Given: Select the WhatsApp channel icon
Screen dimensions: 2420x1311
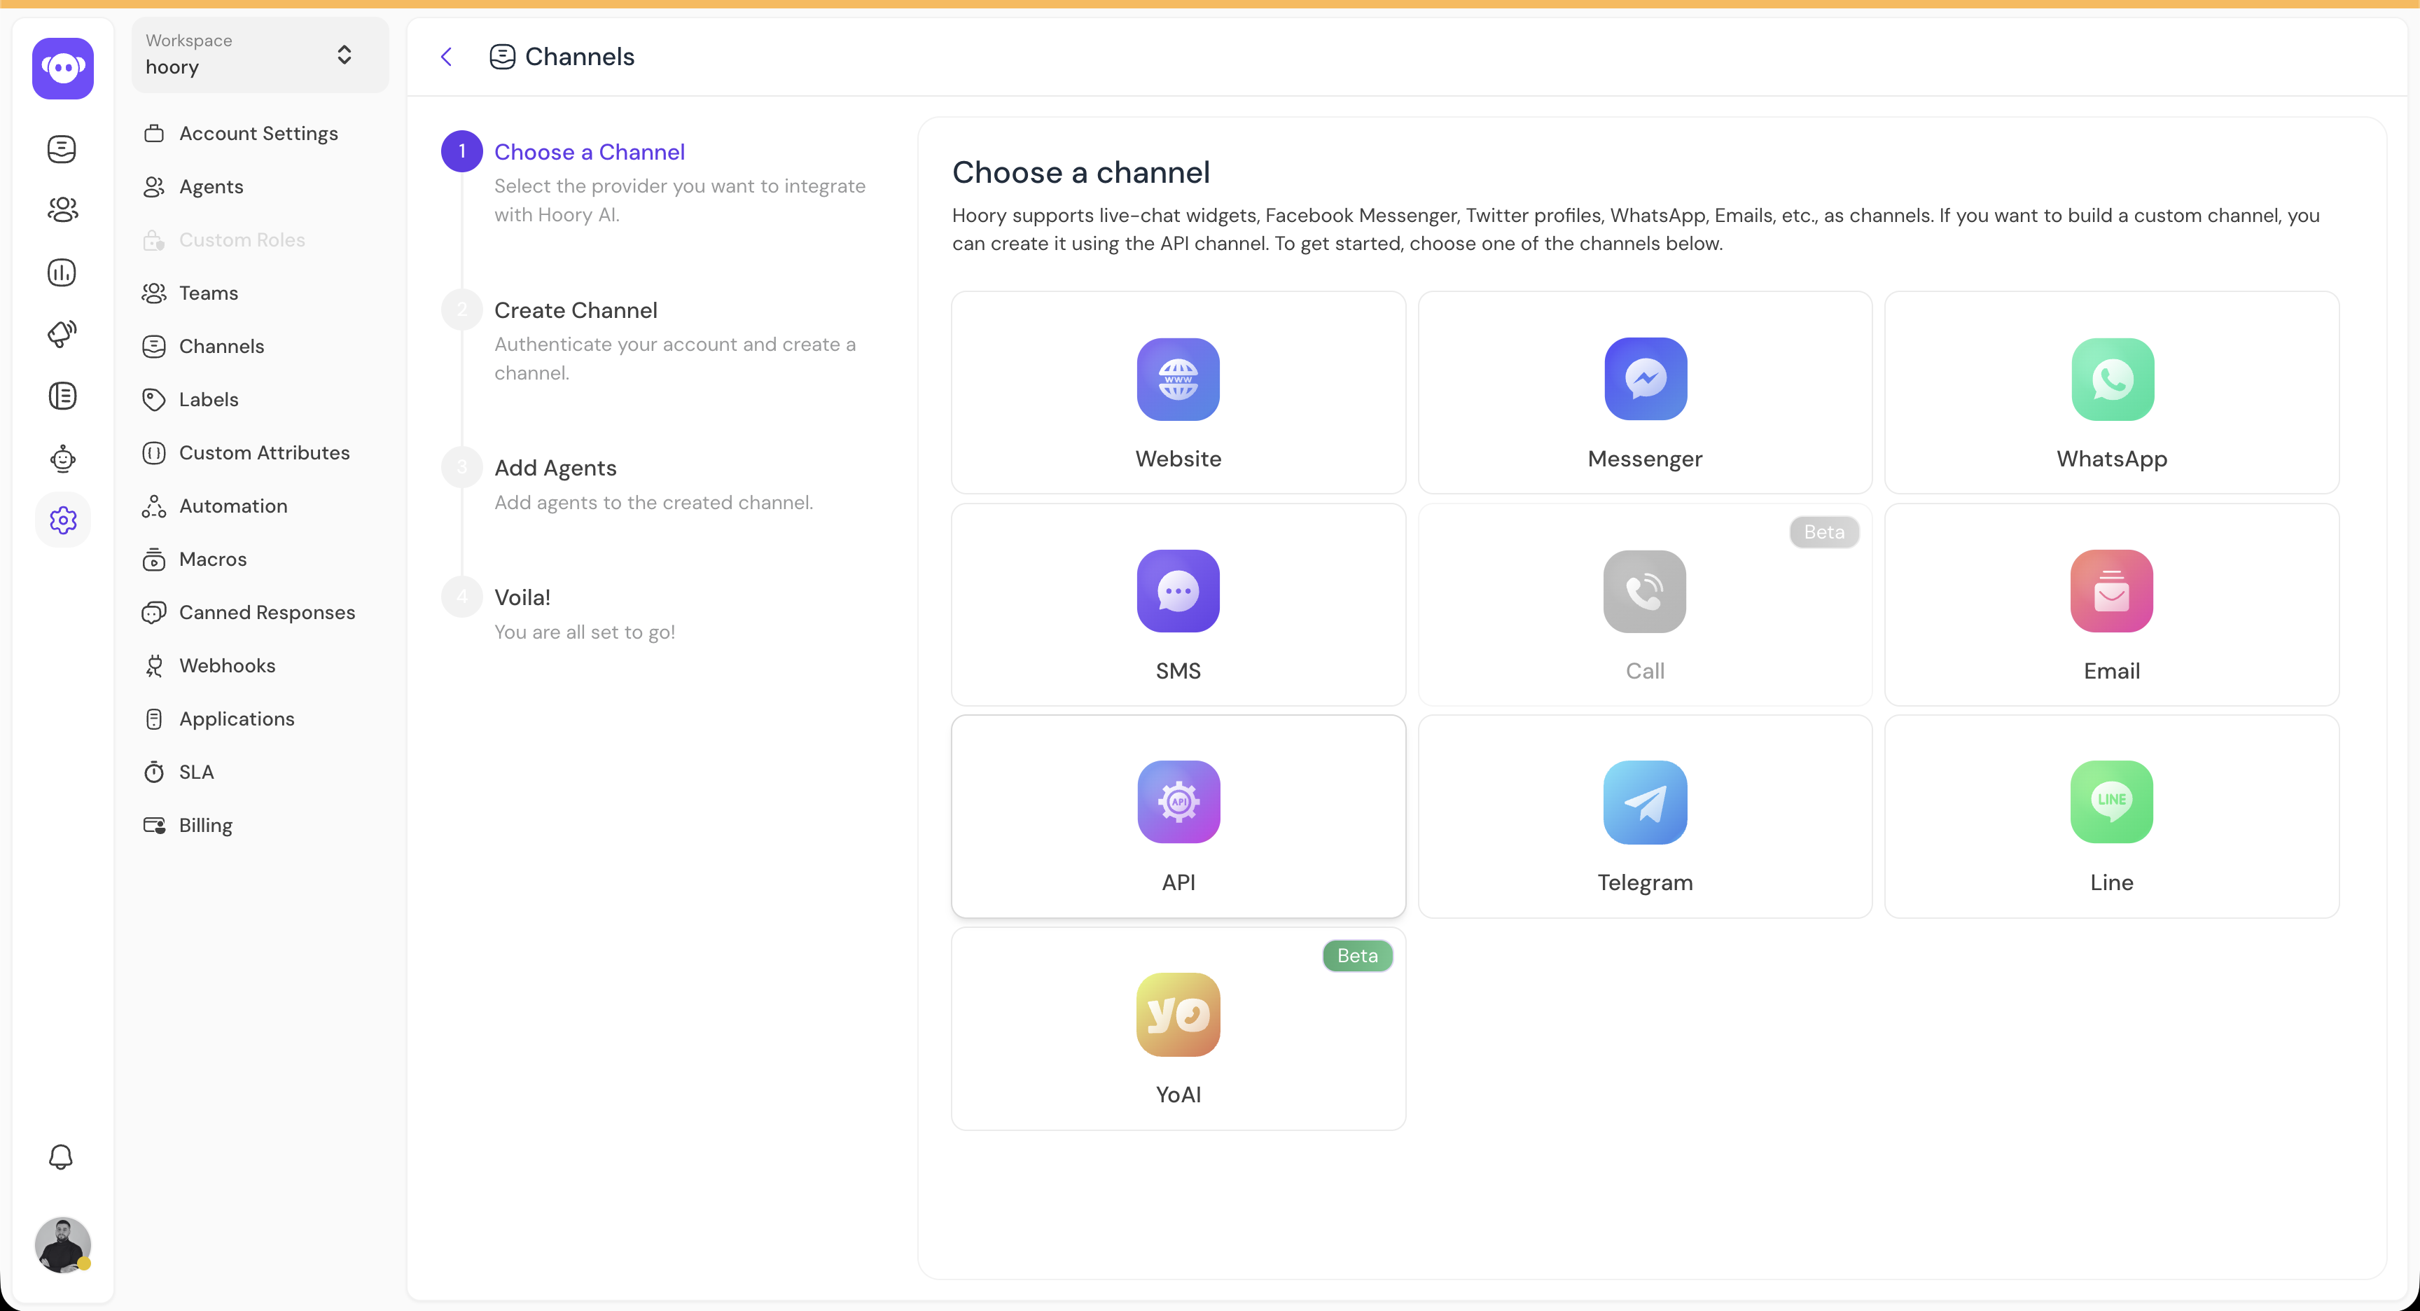Looking at the screenshot, I should coord(2112,380).
